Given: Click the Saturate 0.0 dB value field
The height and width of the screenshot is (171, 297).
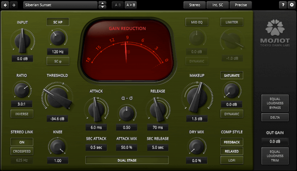Looking at the screenshot, I should (232, 104).
